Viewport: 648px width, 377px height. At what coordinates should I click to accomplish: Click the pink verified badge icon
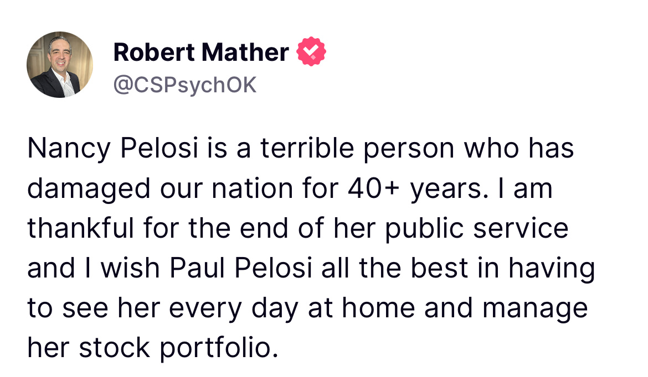[312, 53]
